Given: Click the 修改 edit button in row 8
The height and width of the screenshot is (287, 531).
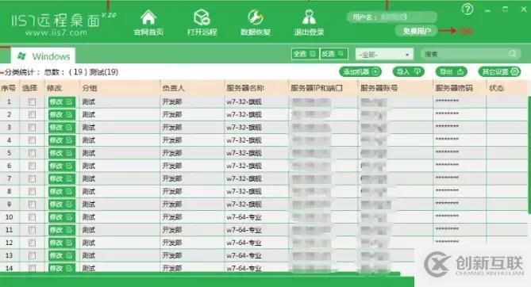Looking at the screenshot, I should click(61, 192).
